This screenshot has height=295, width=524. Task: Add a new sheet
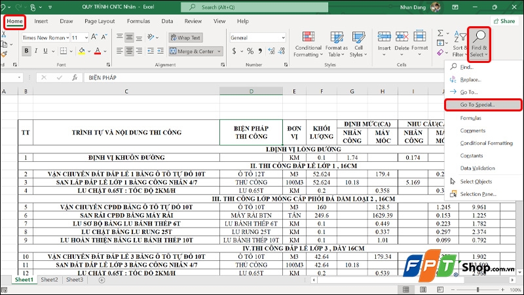pos(102,280)
